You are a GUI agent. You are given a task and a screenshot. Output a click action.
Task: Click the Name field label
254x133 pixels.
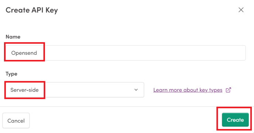[x=13, y=37]
